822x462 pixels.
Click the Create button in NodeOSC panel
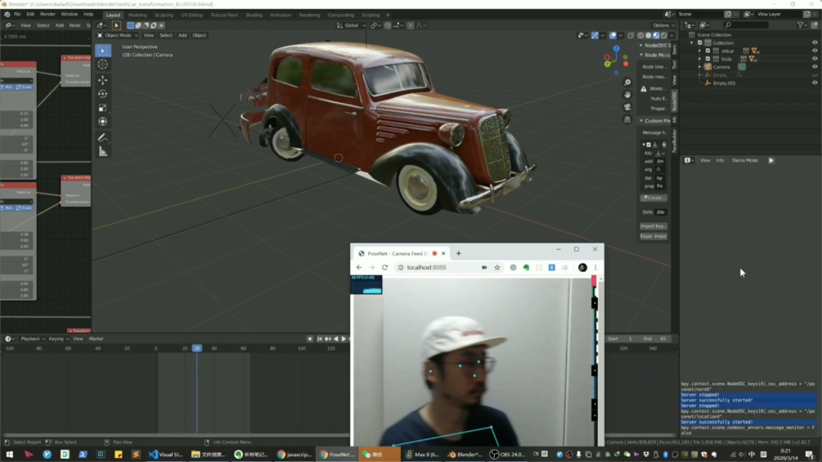coord(654,198)
